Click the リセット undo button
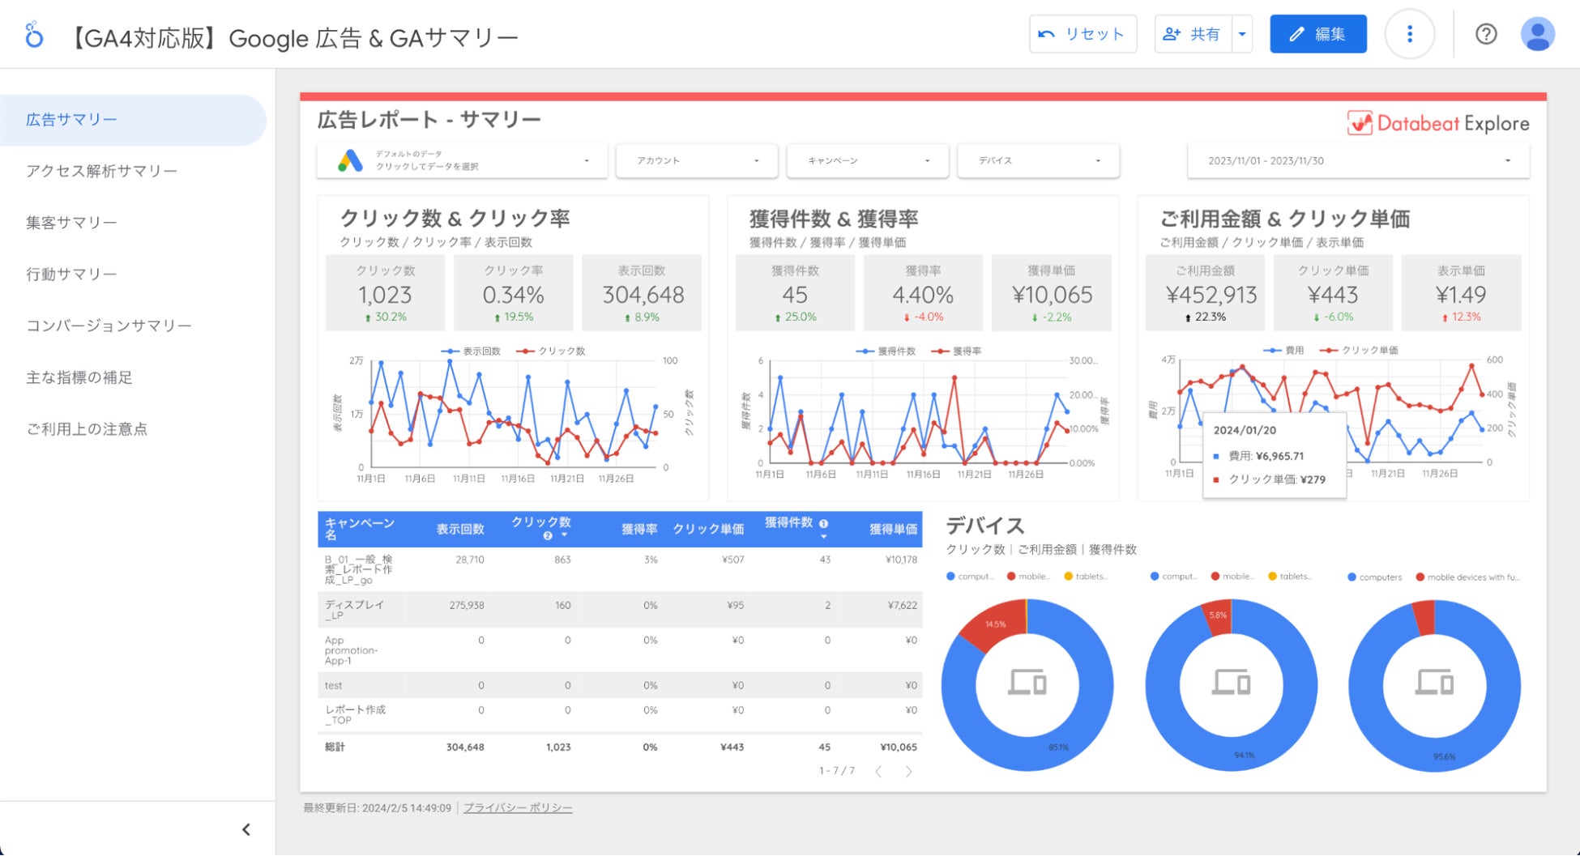 point(1083,34)
